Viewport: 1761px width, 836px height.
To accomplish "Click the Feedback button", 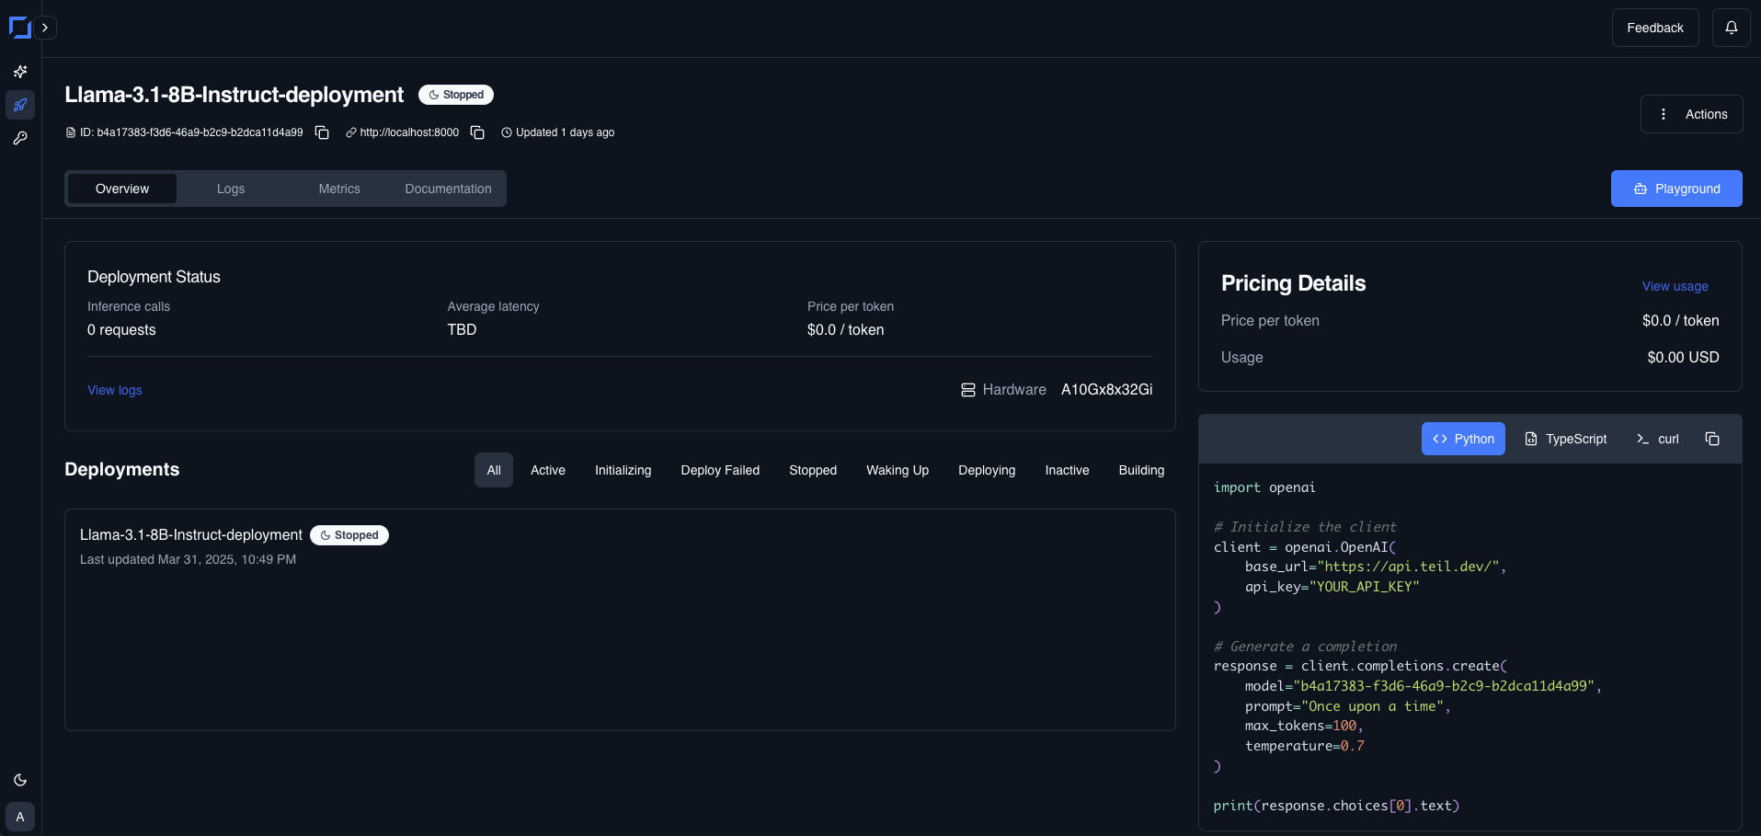I will [1655, 28].
